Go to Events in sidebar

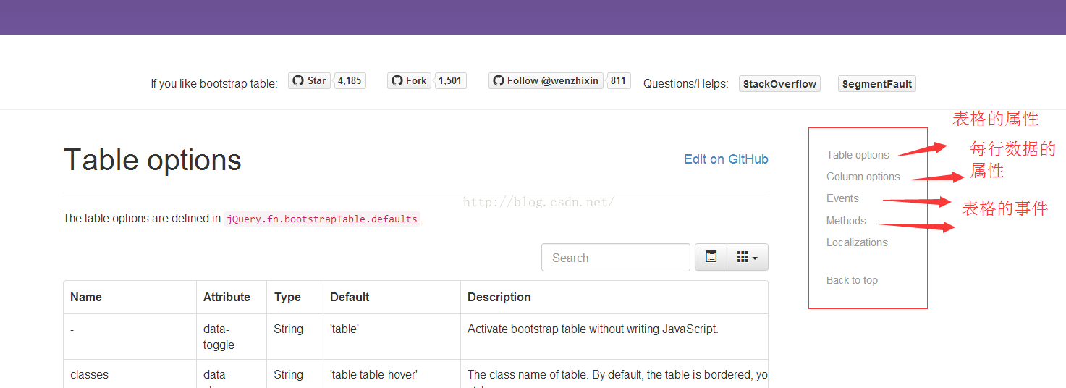click(x=842, y=198)
